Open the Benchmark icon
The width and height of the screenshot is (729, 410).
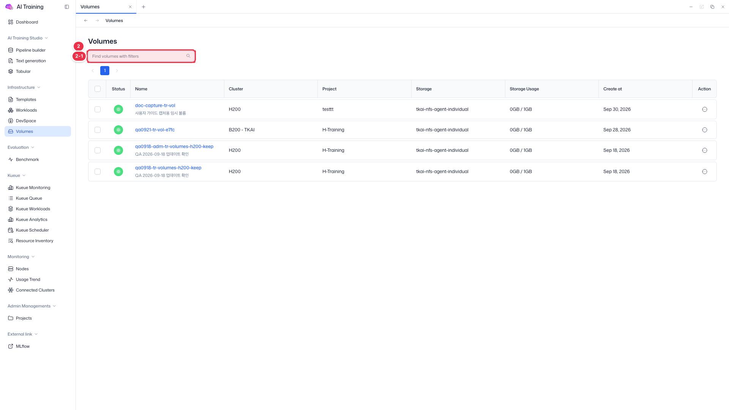coord(11,159)
